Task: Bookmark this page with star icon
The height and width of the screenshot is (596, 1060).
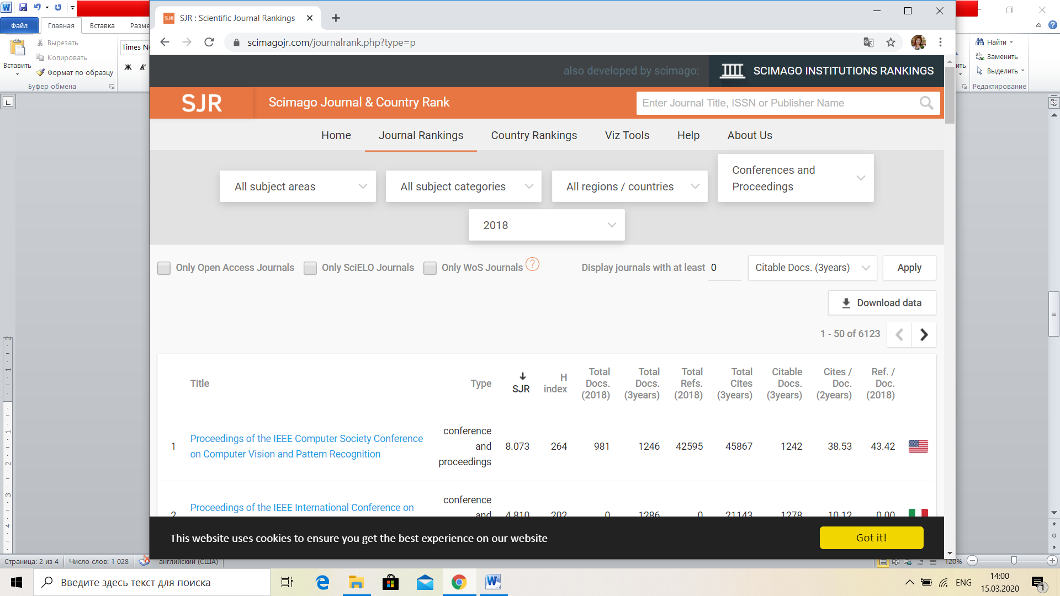Action: tap(891, 42)
